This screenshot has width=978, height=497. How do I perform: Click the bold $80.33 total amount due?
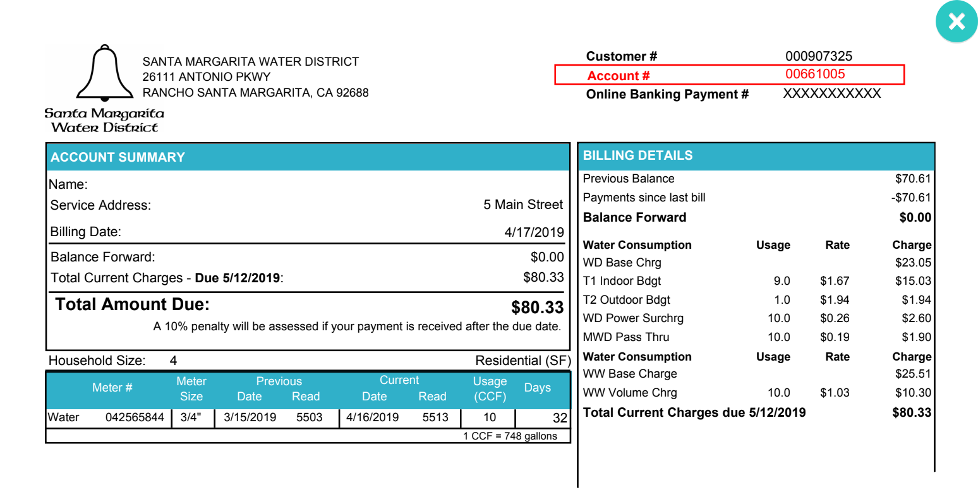click(x=537, y=308)
